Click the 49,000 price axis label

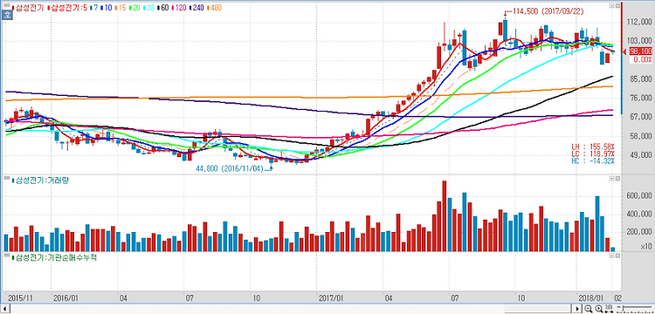tap(640, 155)
